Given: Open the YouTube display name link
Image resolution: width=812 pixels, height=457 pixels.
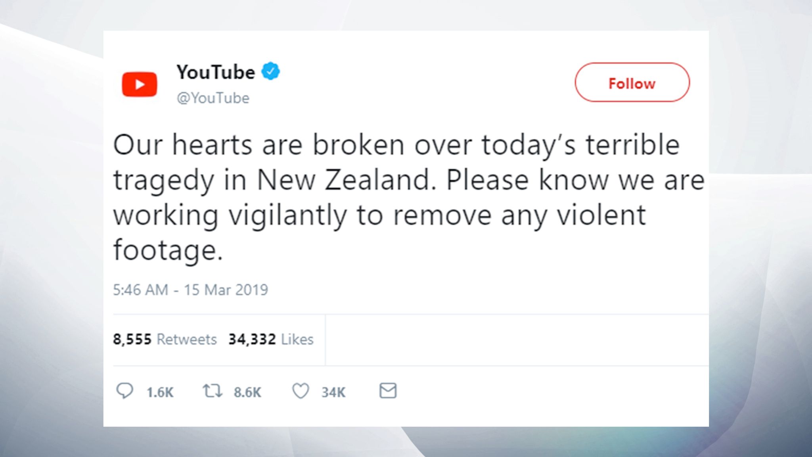Looking at the screenshot, I should 216,72.
